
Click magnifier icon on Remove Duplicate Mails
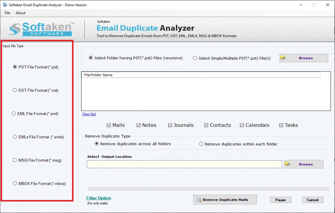point(199,199)
